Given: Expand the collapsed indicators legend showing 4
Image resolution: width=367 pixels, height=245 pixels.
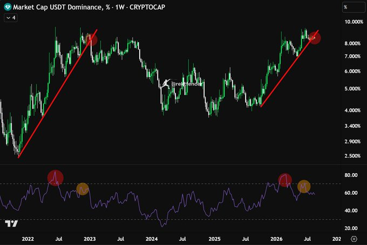Looking at the screenshot, I should pos(11,18).
